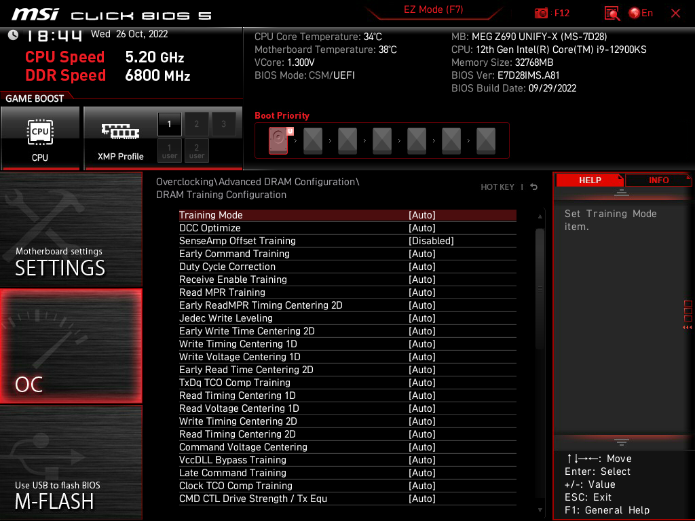
Task: Switch to EZ Mode (F7)
Action: pos(433,9)
